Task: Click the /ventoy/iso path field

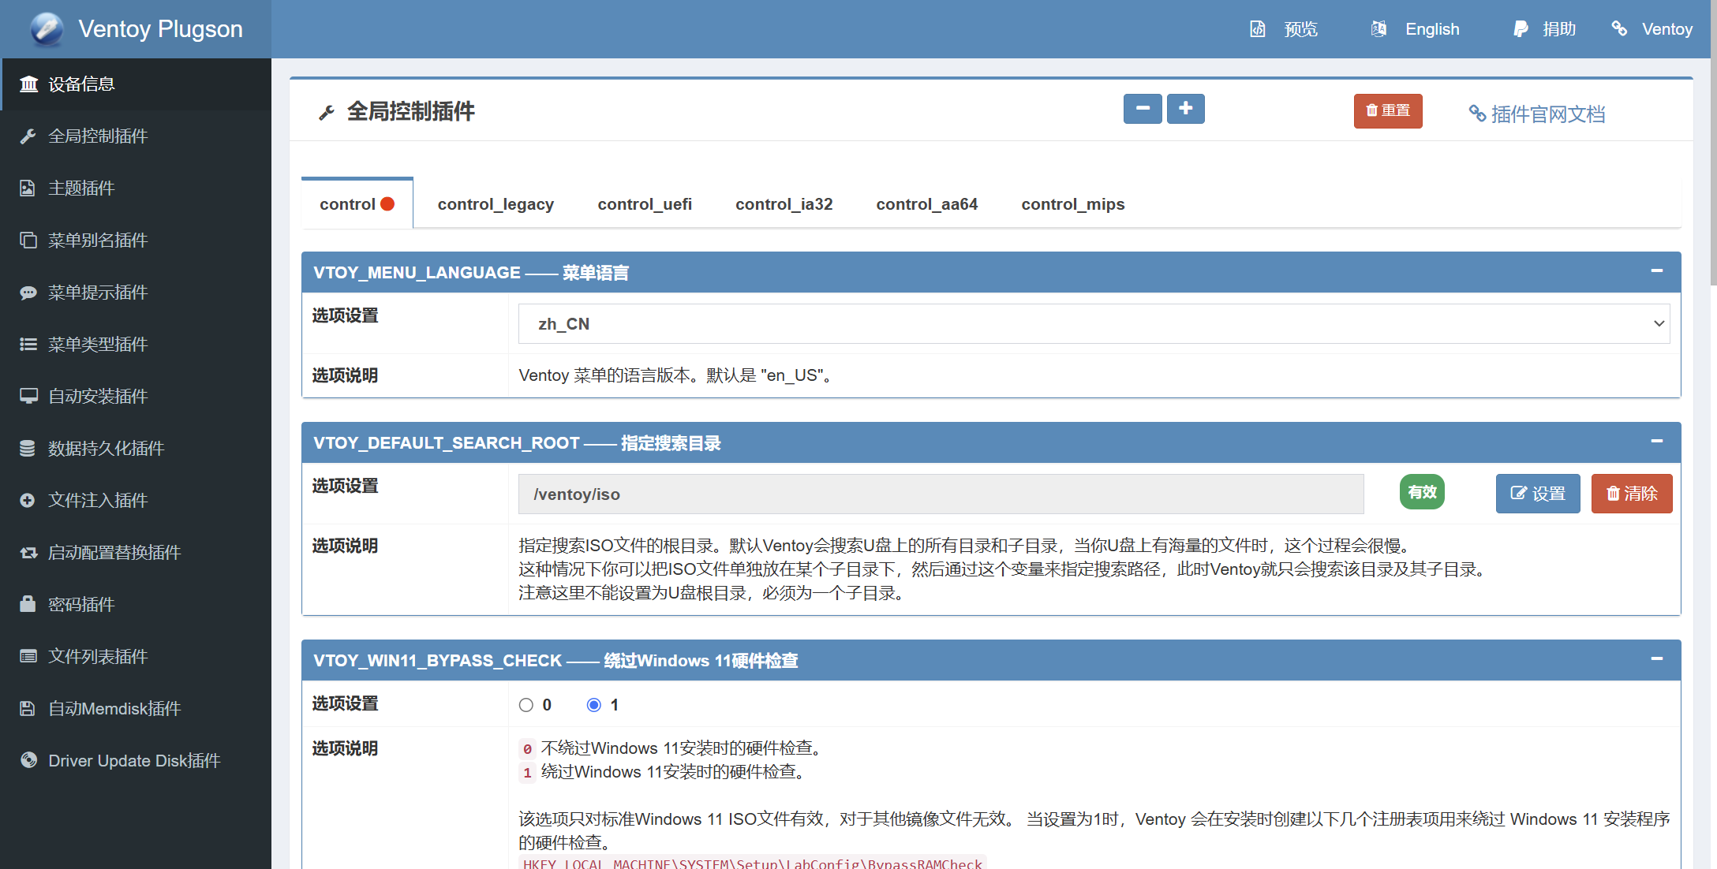Action: [x=941, y=494]
